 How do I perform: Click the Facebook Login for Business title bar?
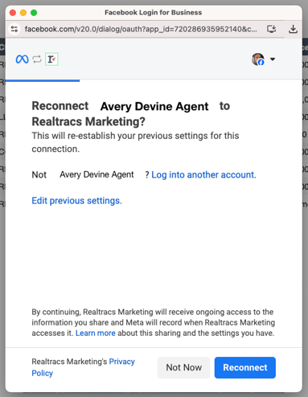click(154, 13)
